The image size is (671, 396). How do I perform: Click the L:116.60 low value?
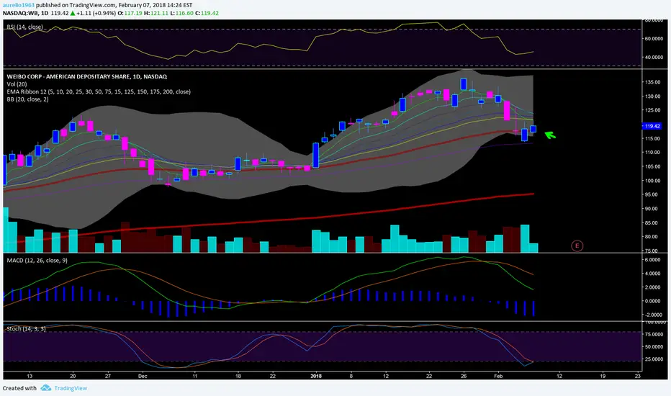point(181,13)
